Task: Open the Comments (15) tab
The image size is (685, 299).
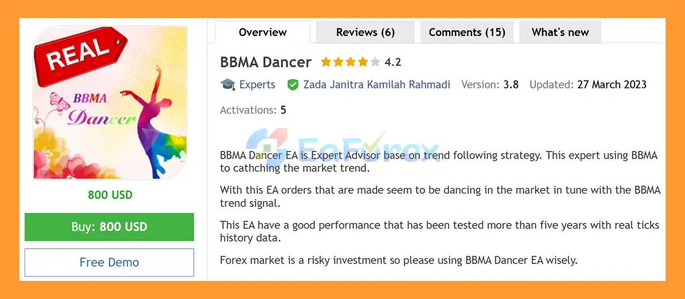Action: pos(467,32)
